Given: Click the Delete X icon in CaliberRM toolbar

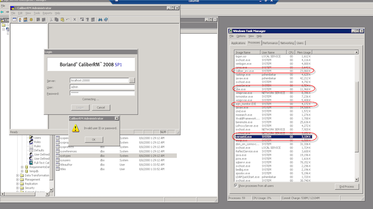Looking at the screenshot, I should tap(75, 19).
